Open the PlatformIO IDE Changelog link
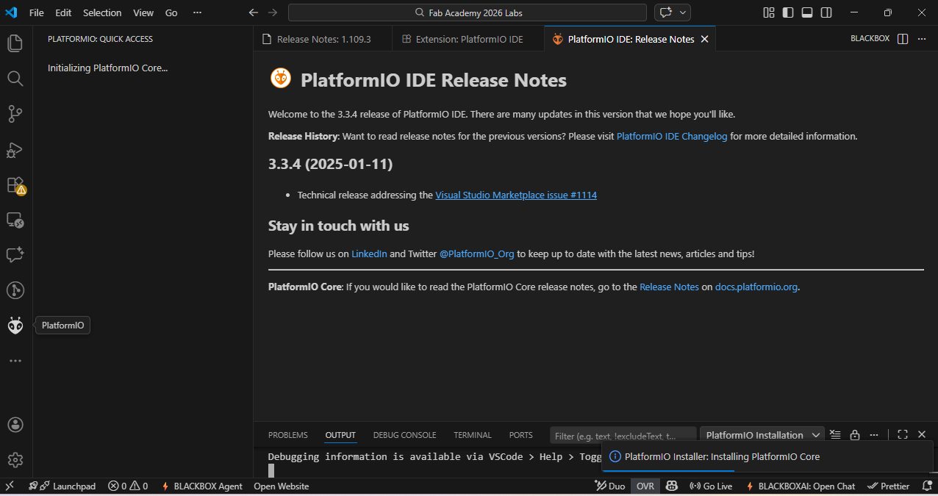This screenshot has height=496, width=938. coord(672,136)
